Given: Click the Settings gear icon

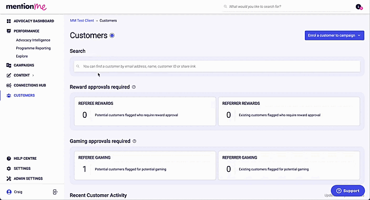Looking at the screenshot, I should pyautogui.click(x=9, y=169).
